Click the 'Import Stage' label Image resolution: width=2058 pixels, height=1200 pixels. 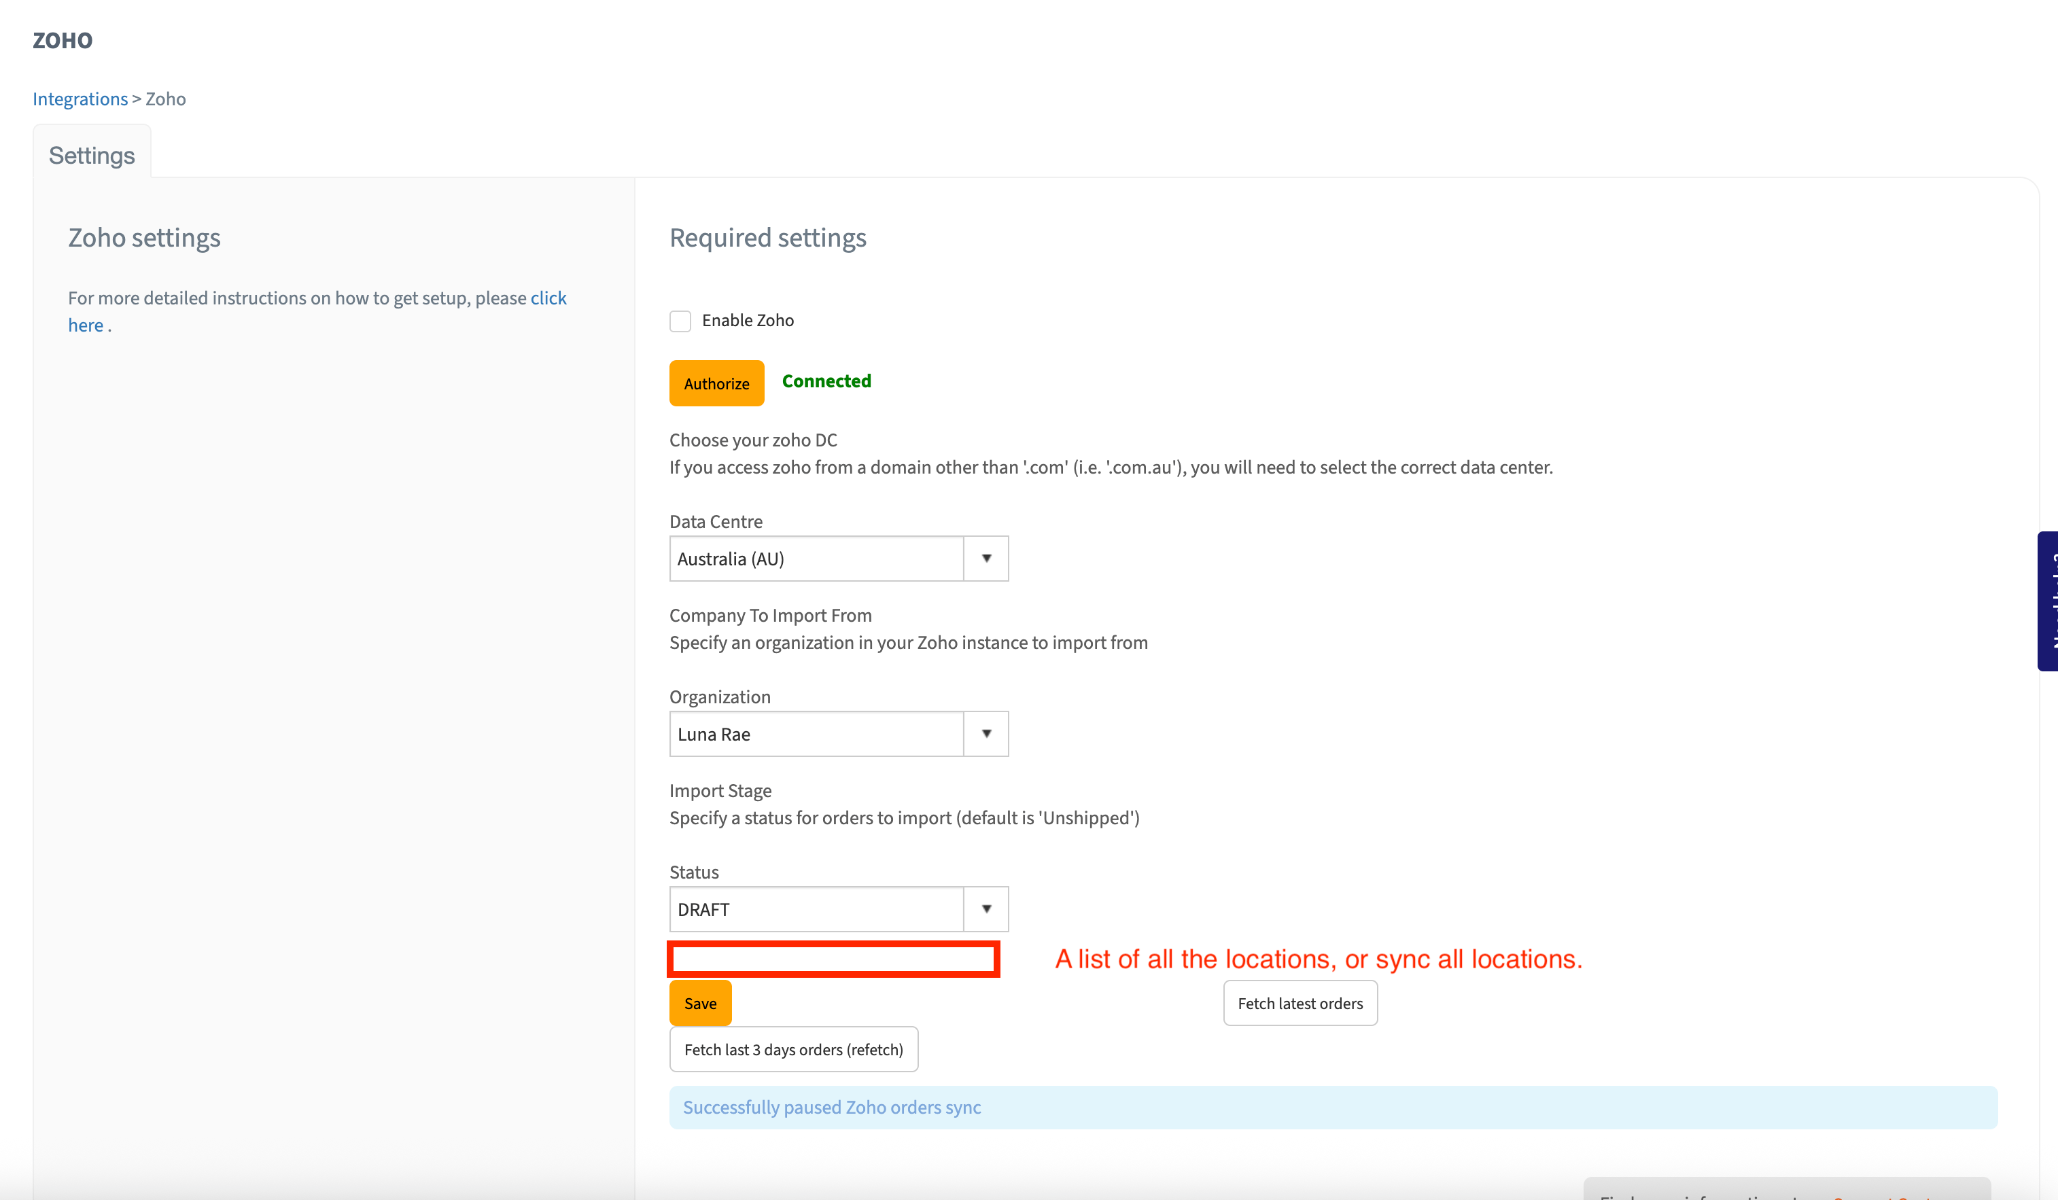pyautogui.click(x=720, y=791)
